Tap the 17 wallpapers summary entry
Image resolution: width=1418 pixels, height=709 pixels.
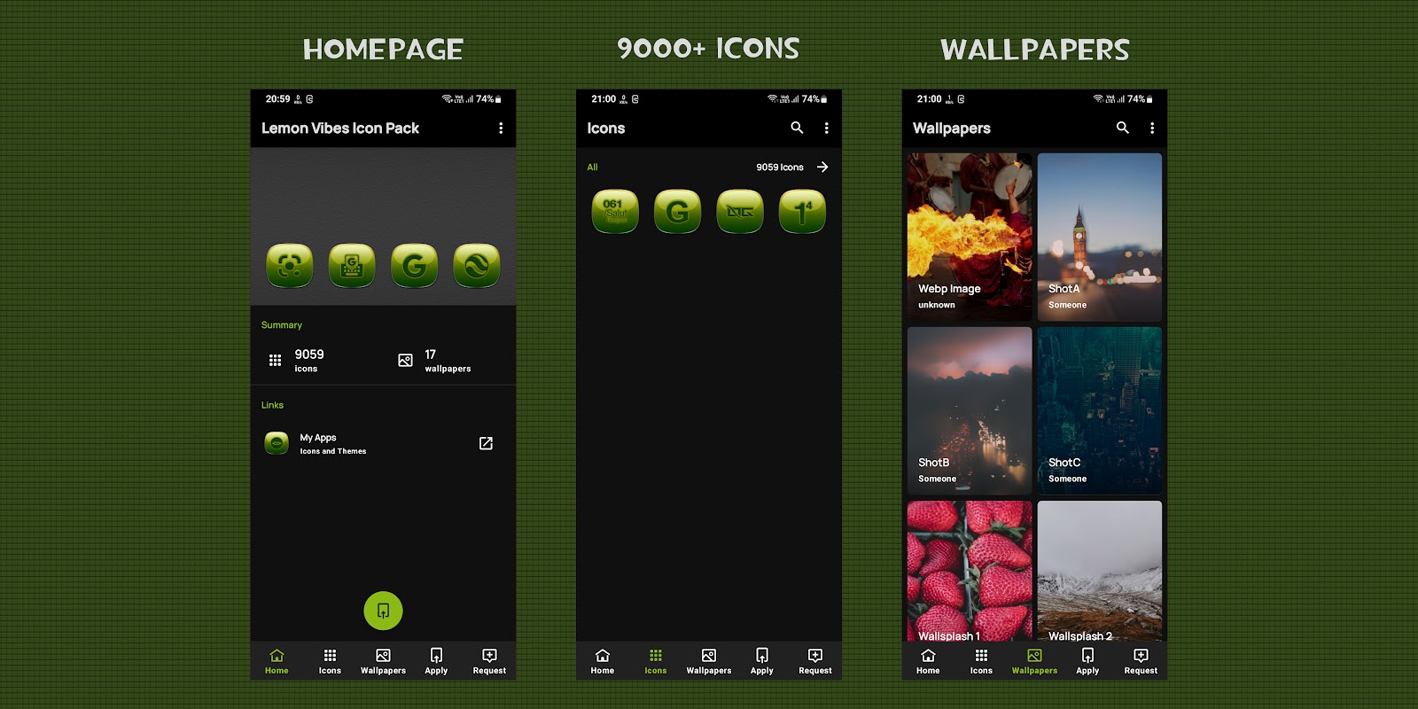click(x=434, y=360)
